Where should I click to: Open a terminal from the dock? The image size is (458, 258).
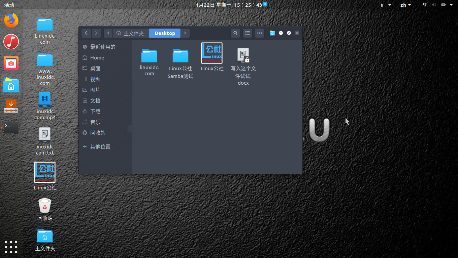(11, 127)
